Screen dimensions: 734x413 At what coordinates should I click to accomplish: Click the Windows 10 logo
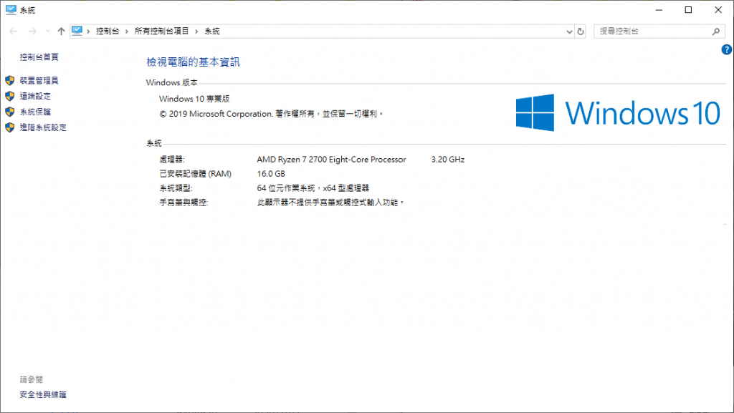(x=618, y=112)
